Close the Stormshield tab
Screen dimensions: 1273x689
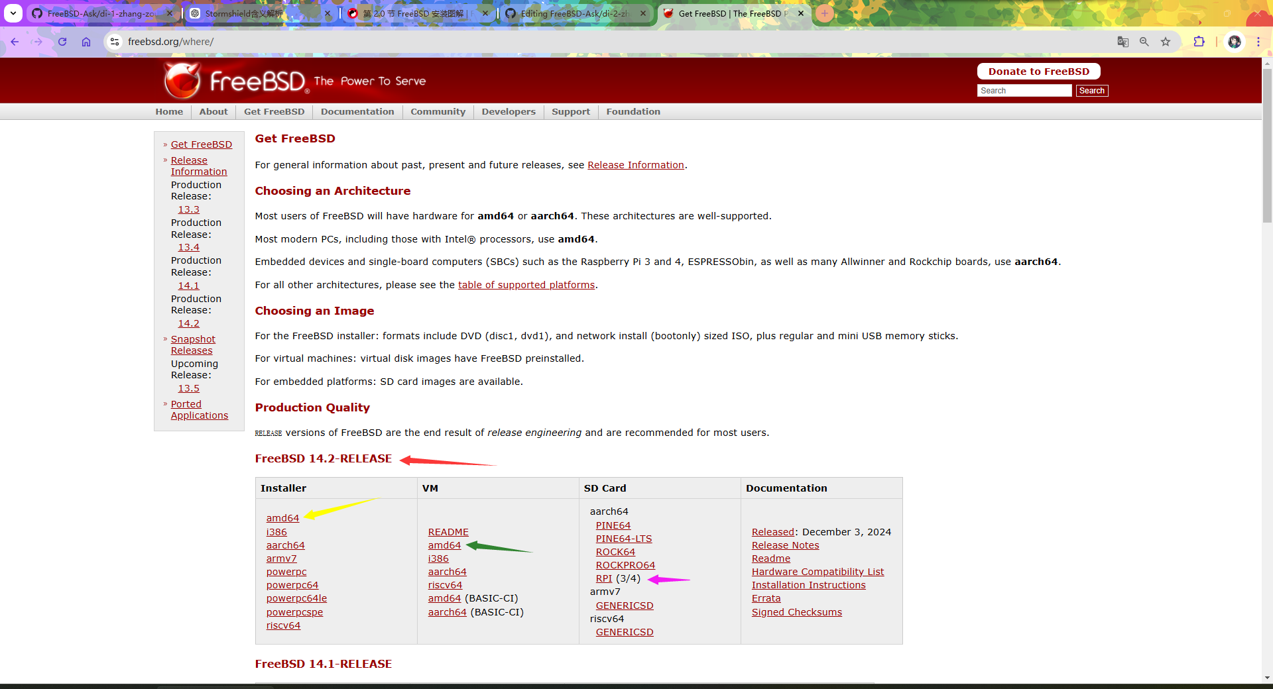328,13
